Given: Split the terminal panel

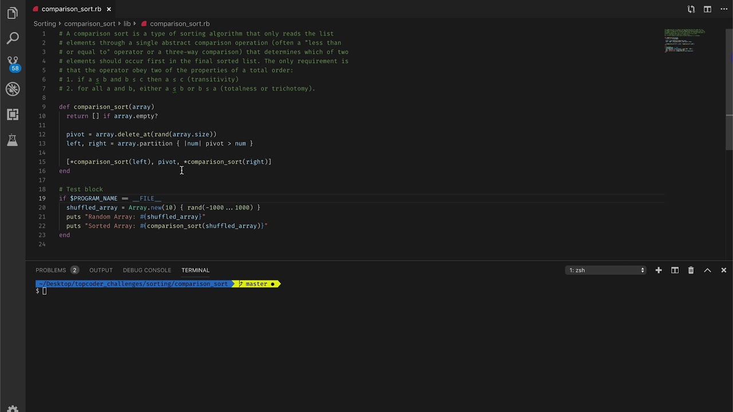Looking at the screenshot, I should tap(675, 270).
